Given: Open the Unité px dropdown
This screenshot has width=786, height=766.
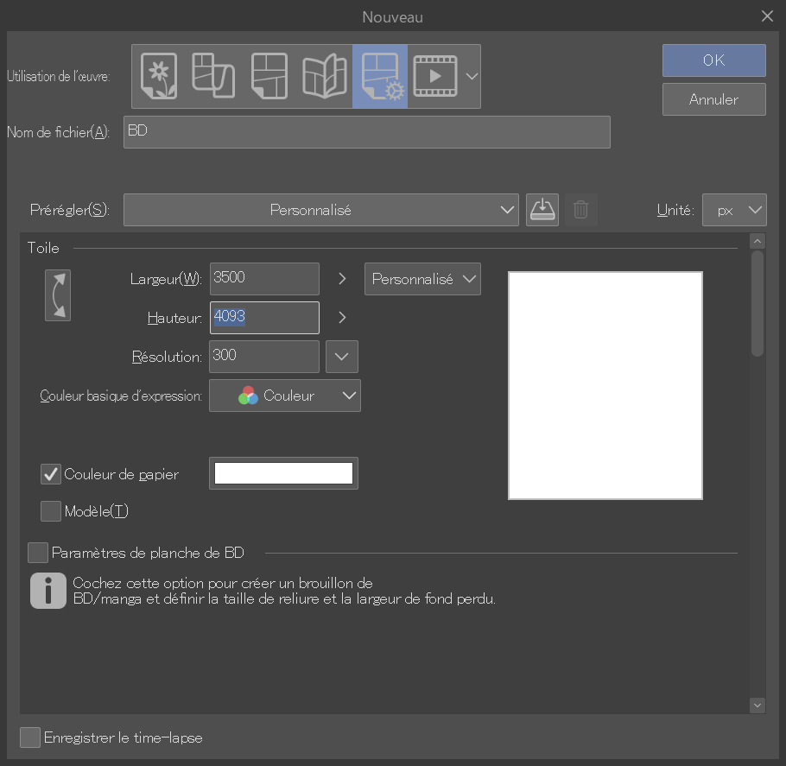Looking at the screenshot, I should click(733, 210).
